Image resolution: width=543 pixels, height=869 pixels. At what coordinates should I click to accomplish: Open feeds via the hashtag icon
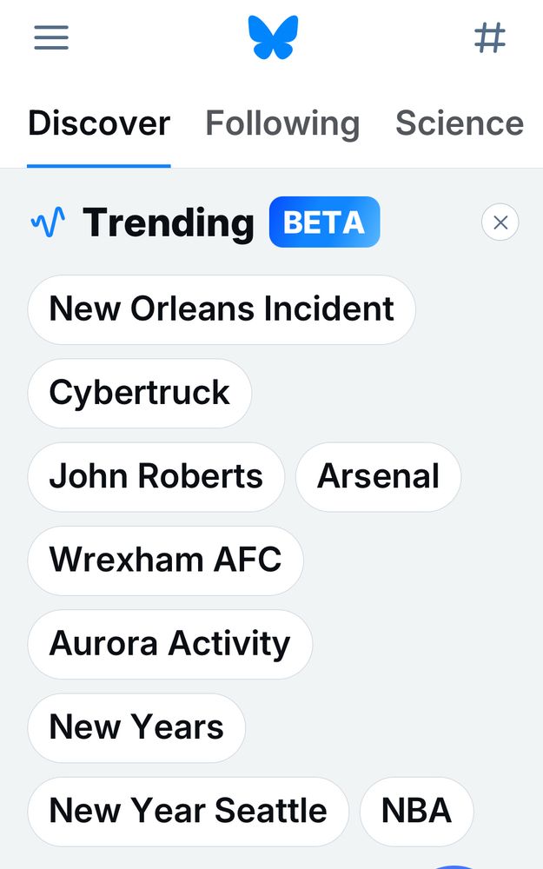490,38
